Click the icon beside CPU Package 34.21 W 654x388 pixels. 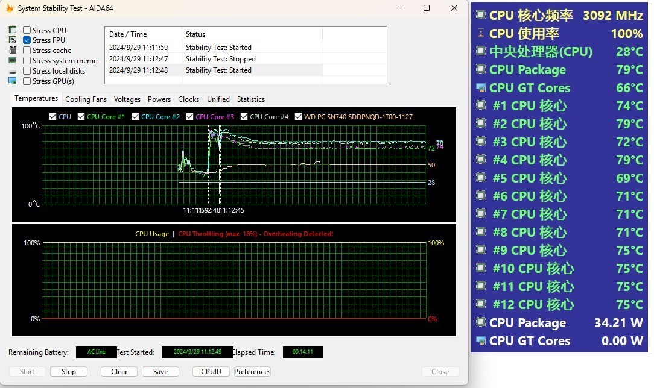(480, 322)
